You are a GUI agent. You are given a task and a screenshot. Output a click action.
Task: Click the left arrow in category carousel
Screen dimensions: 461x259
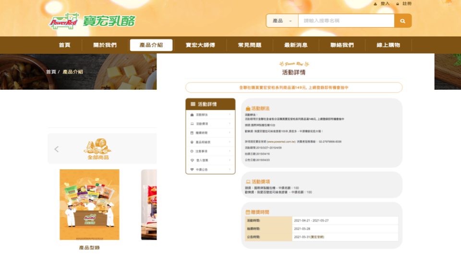pyautogui.click(x=57, y=149)
